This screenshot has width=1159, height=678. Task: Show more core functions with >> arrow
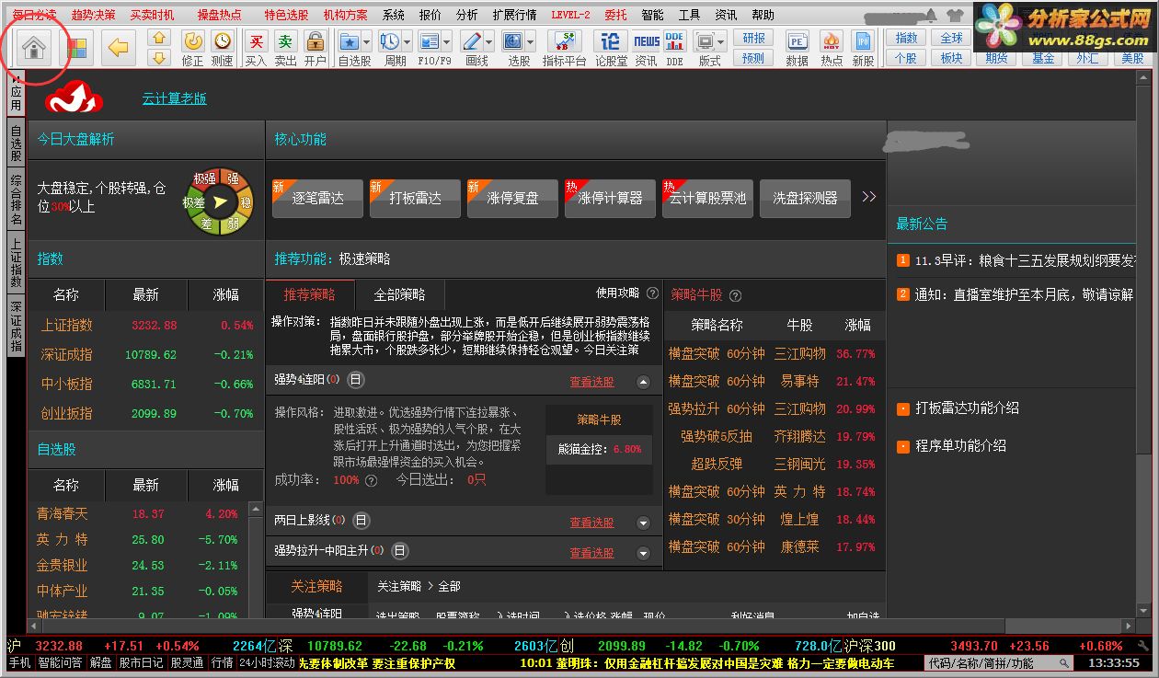(x=868, y=197)
